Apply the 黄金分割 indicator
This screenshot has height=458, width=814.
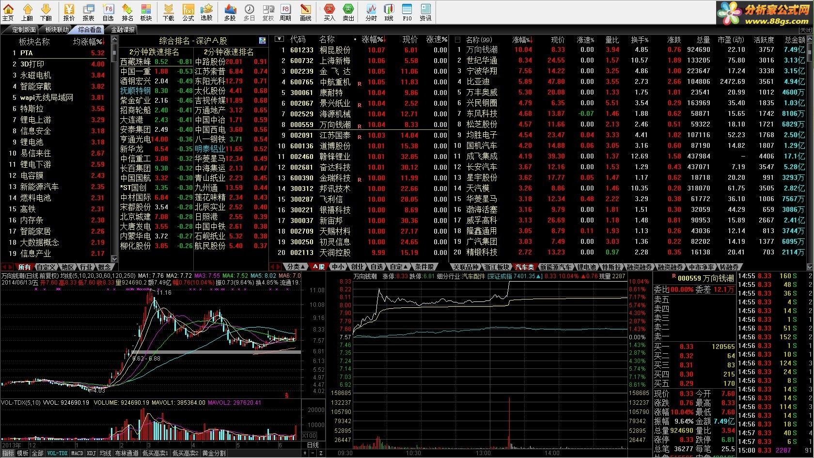(214, 454)
